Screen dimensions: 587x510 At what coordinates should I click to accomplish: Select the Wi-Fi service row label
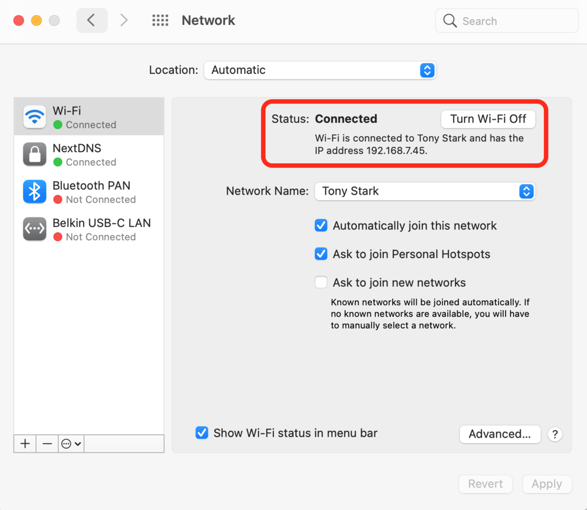pos(67,111)
